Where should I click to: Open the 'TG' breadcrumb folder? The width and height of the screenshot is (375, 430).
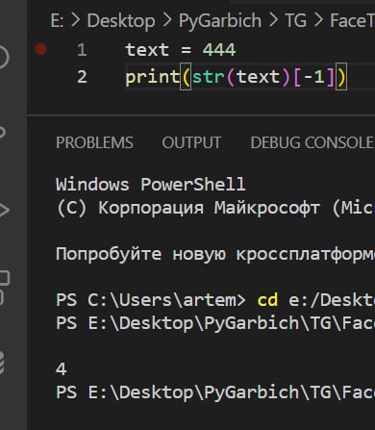[295, 21]
